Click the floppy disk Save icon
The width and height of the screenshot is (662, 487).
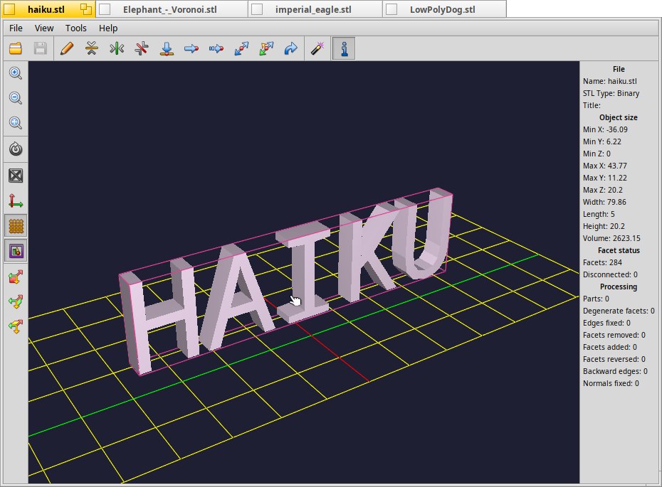(x=41, y=48)
